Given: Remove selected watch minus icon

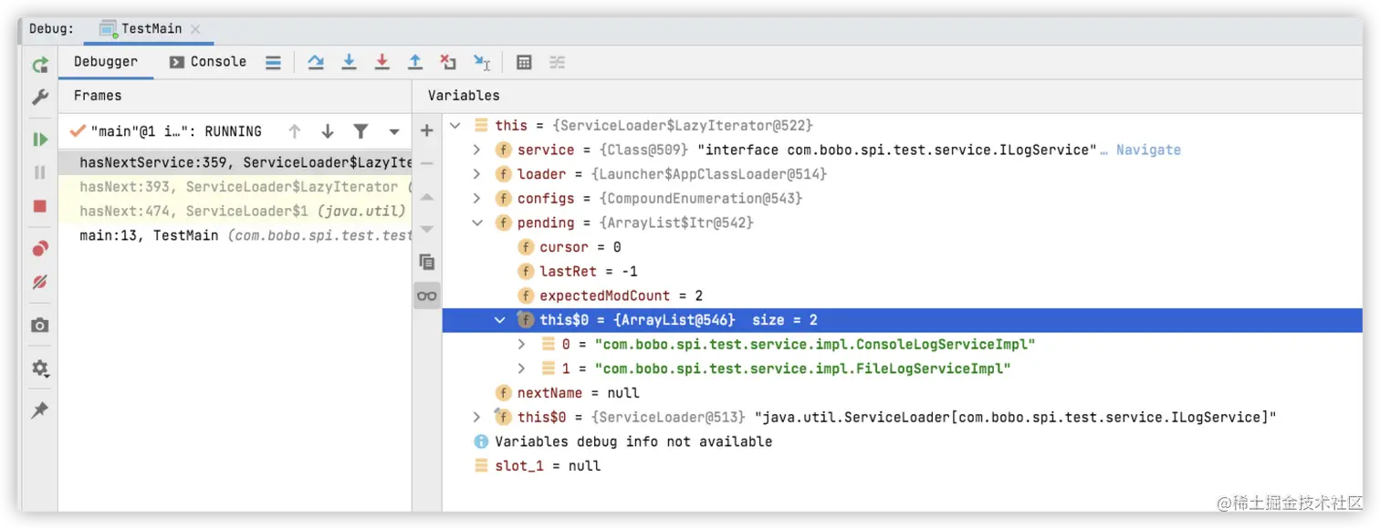Looking at the screenshot, I should [x=426, y=163].
